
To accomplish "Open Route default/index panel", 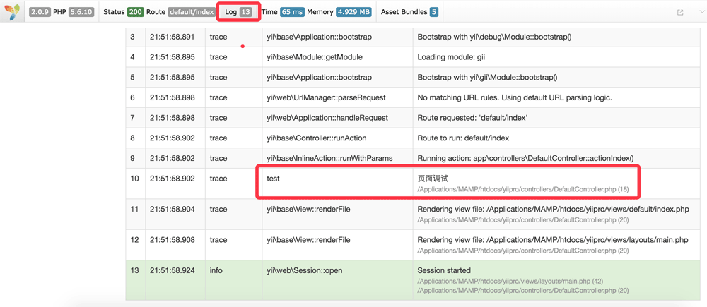I will [x=180, y=12].
